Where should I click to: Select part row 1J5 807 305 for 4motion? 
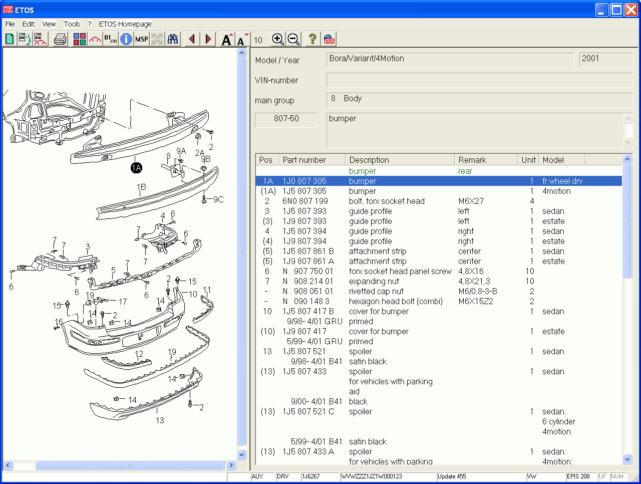(439, 191)
